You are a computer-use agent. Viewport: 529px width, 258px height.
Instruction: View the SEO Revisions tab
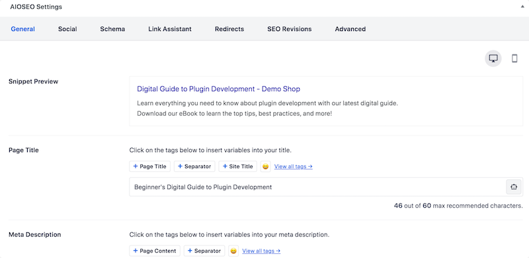coord(290,29)
